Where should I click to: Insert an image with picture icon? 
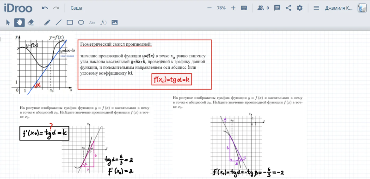point(114,23)
